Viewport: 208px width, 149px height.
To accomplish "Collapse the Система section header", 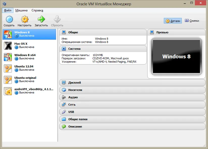I will coord(103,49).
